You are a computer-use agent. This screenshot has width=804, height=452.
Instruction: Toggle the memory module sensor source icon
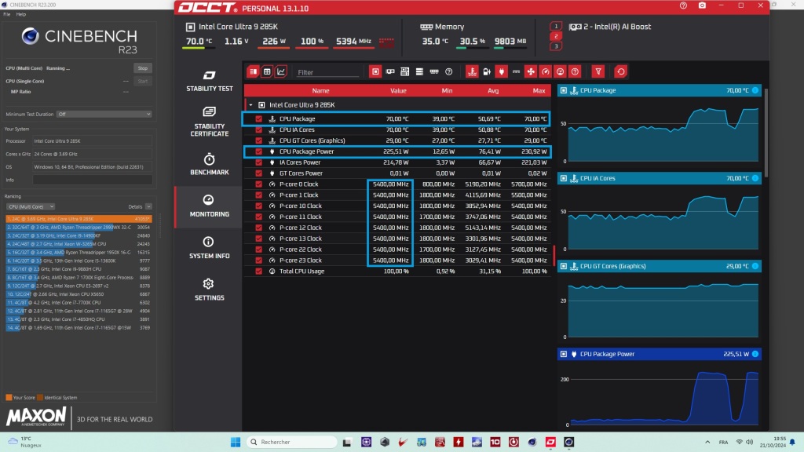point(434,71)
